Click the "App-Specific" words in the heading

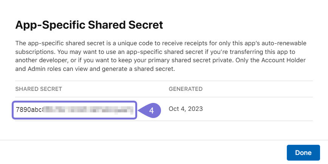43,25
